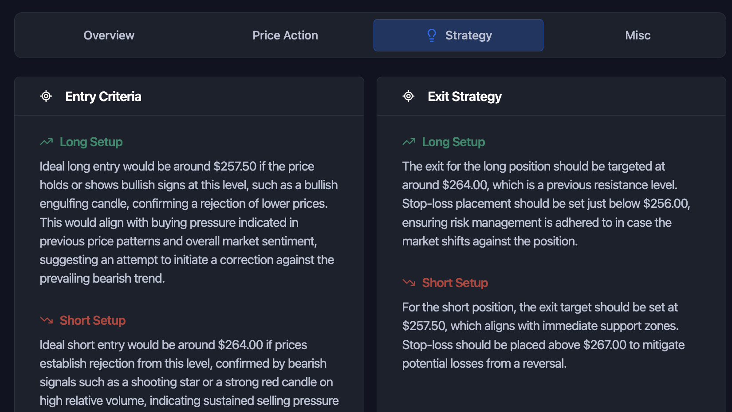The image size is (732, 412).
Task: Click the red downtrend icon under Exit Strategy
Action: (409, 283)
